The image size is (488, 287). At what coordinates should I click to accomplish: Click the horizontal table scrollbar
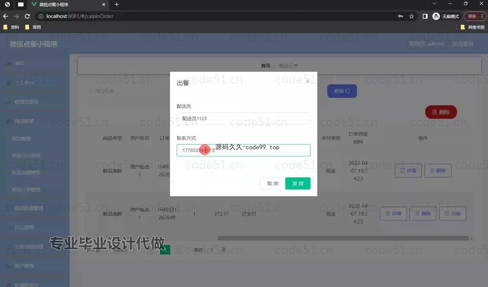pyautogui.click(x=343, y=238)
